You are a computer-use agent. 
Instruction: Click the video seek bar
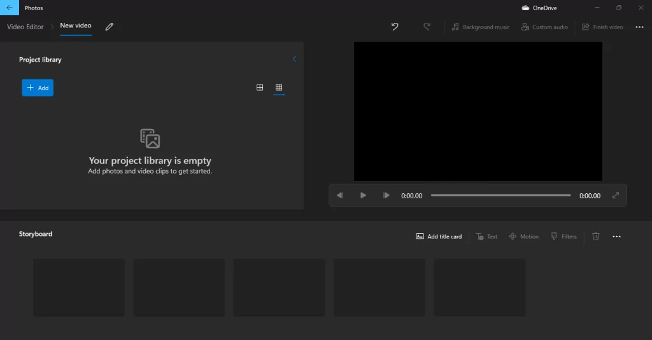point(500,196)
